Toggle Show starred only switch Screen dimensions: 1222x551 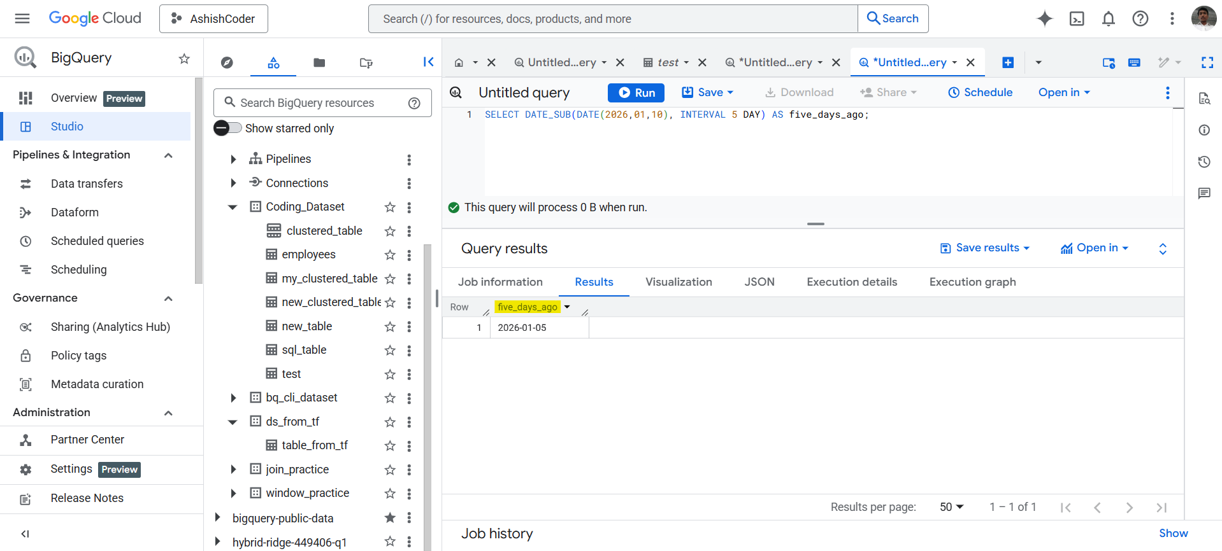(227, 128)
